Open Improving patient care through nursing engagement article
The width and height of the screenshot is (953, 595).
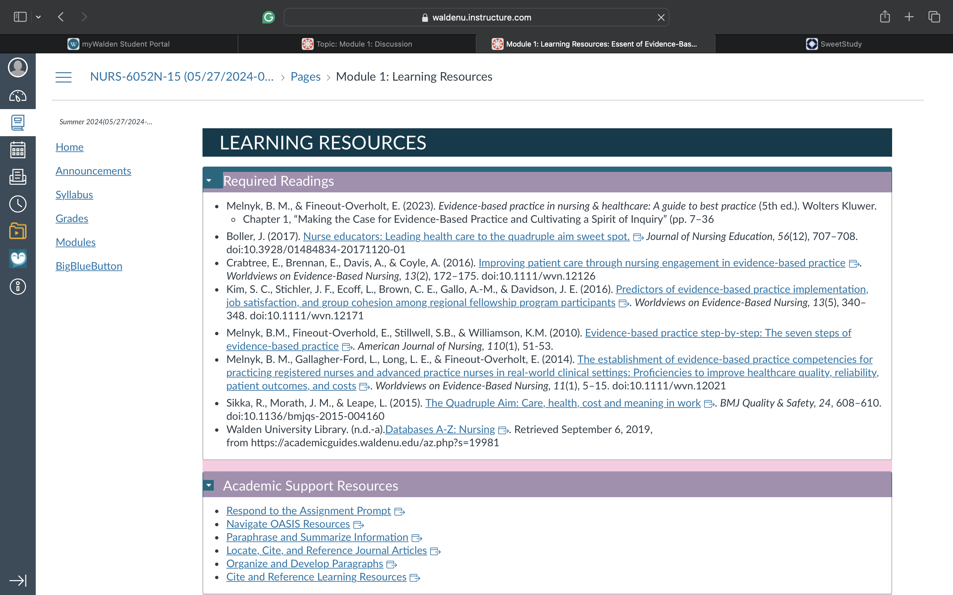click(x=662, y=262)
